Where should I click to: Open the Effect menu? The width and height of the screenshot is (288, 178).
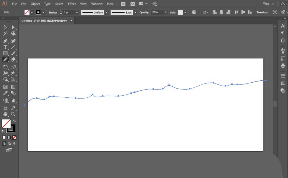[x=72, y=4]
